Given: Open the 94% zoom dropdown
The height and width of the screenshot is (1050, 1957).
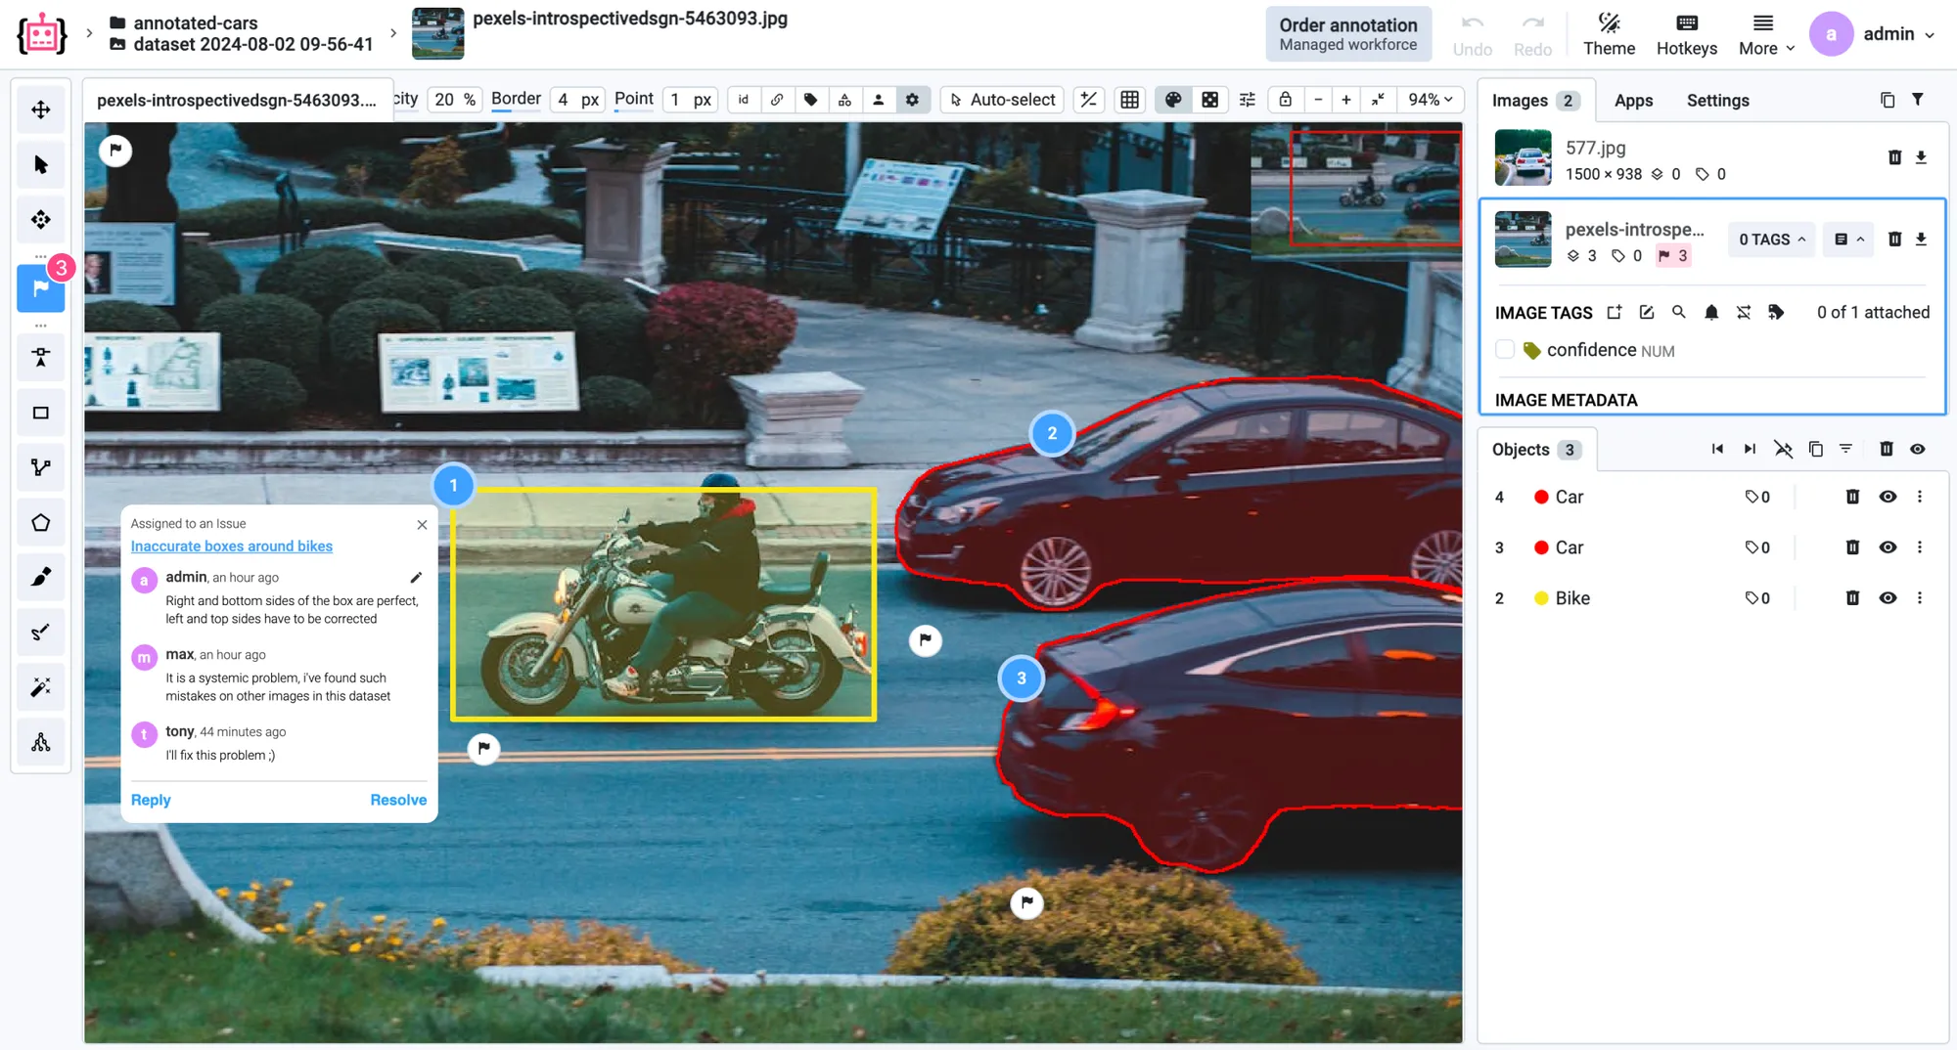Looking at the screenshot, I should pos(1430,100).
